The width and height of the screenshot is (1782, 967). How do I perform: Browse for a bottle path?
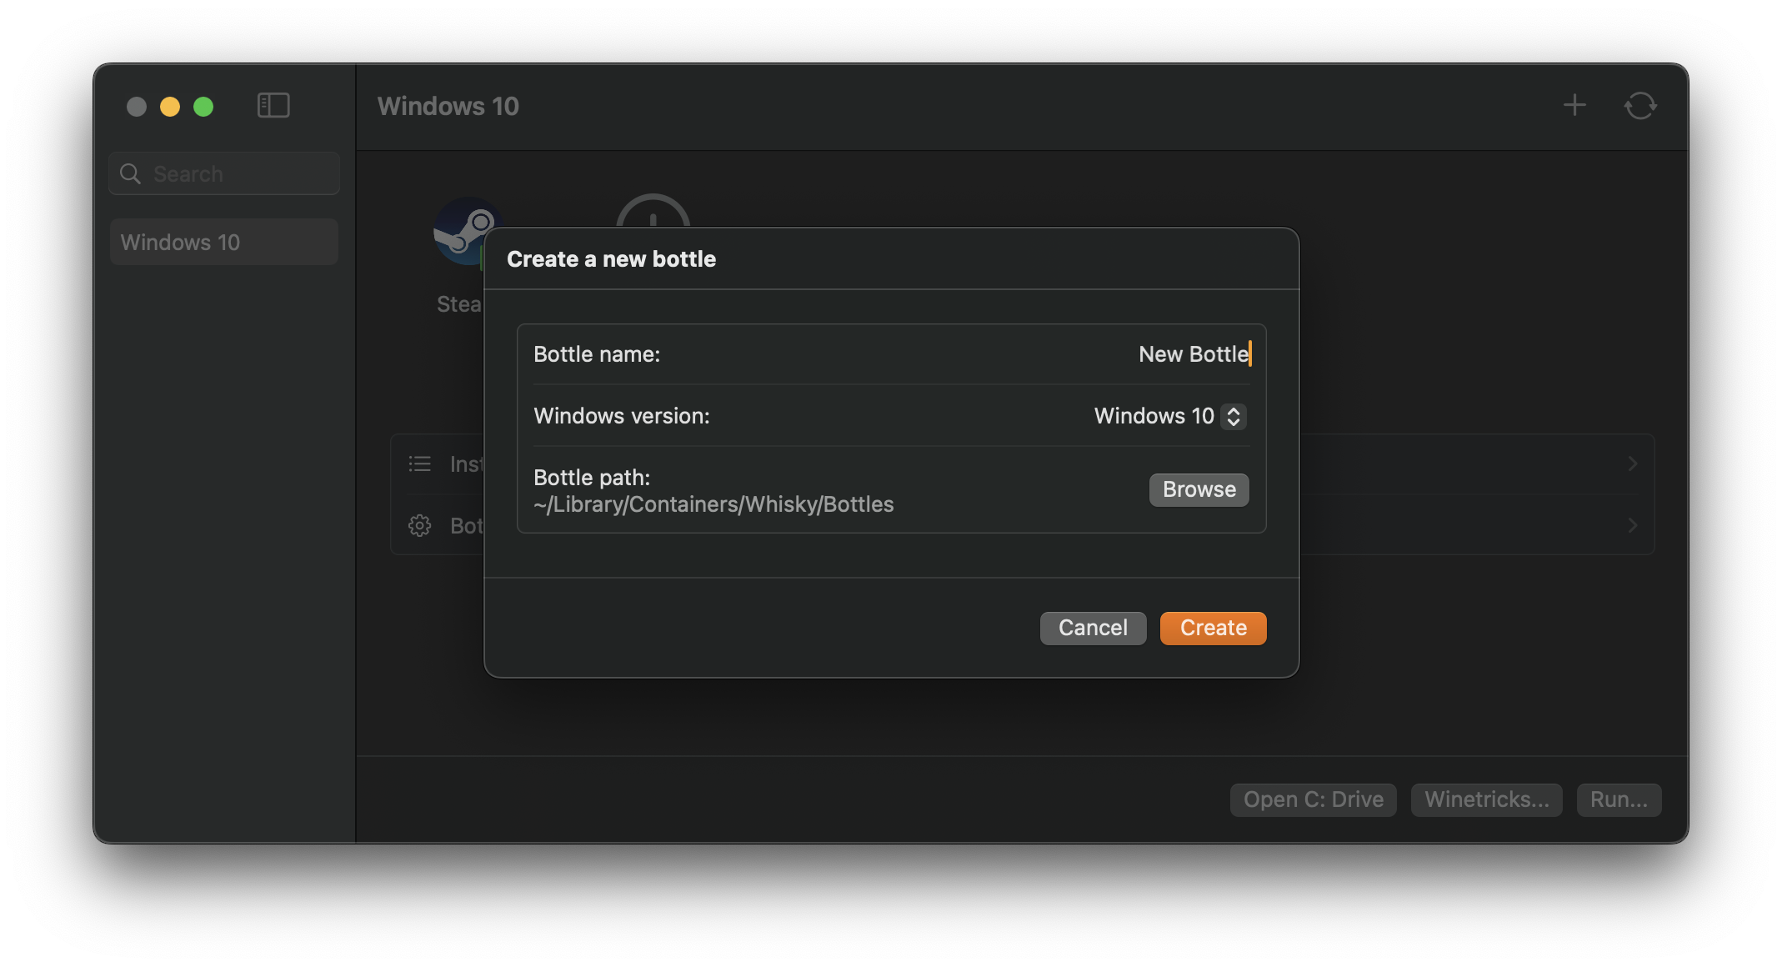click(1199, 489)
